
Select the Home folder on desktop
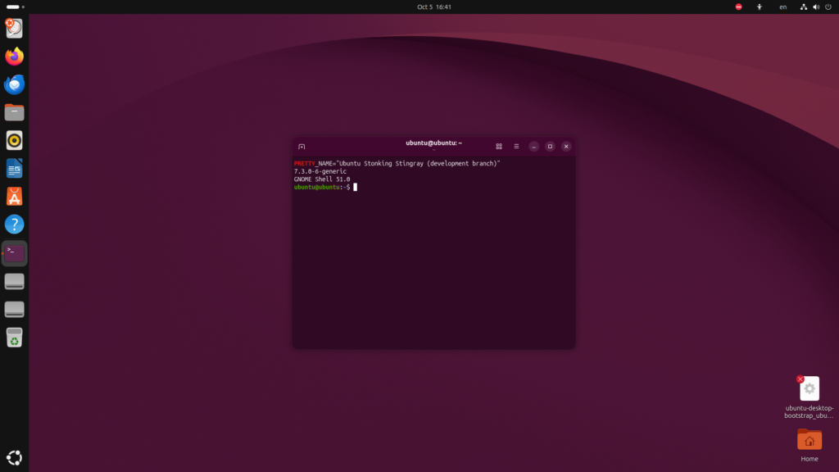coord(809,445)
